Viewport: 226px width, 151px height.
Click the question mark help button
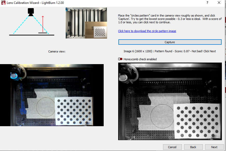click(207, 3)
